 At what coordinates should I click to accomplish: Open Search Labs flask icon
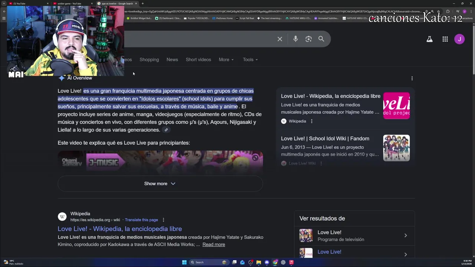click(429, 39)
